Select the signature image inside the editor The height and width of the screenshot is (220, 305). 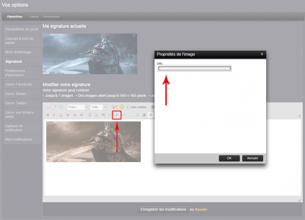coord(93,142)
